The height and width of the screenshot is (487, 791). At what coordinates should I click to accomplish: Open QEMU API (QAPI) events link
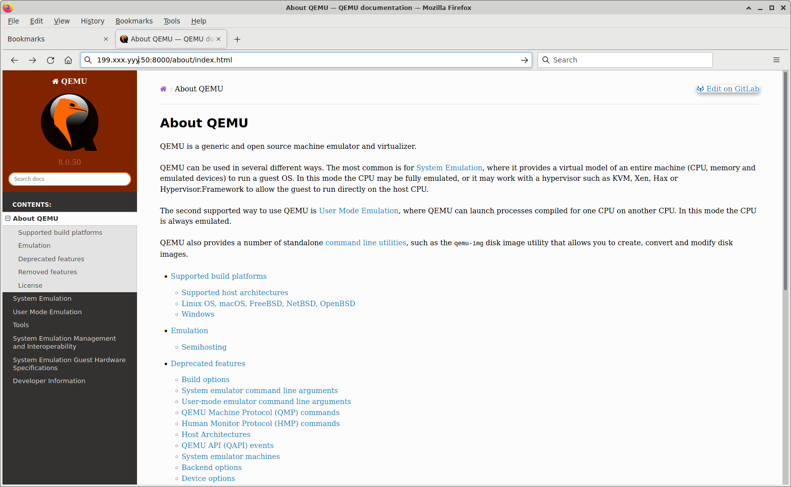pos(227,446)
